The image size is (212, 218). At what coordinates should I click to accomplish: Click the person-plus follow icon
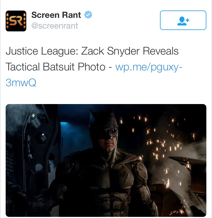coord(183,21)
